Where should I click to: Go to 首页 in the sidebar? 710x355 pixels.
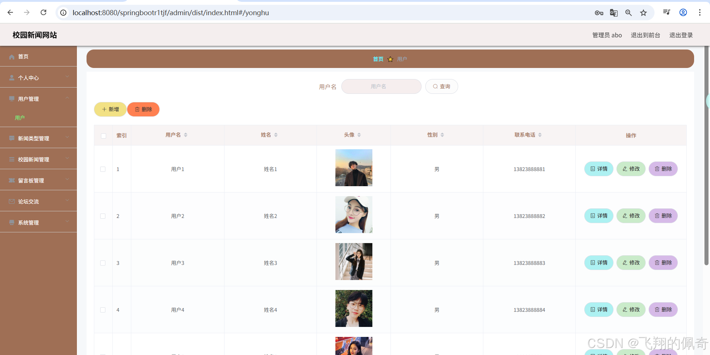tap(38, 57)
